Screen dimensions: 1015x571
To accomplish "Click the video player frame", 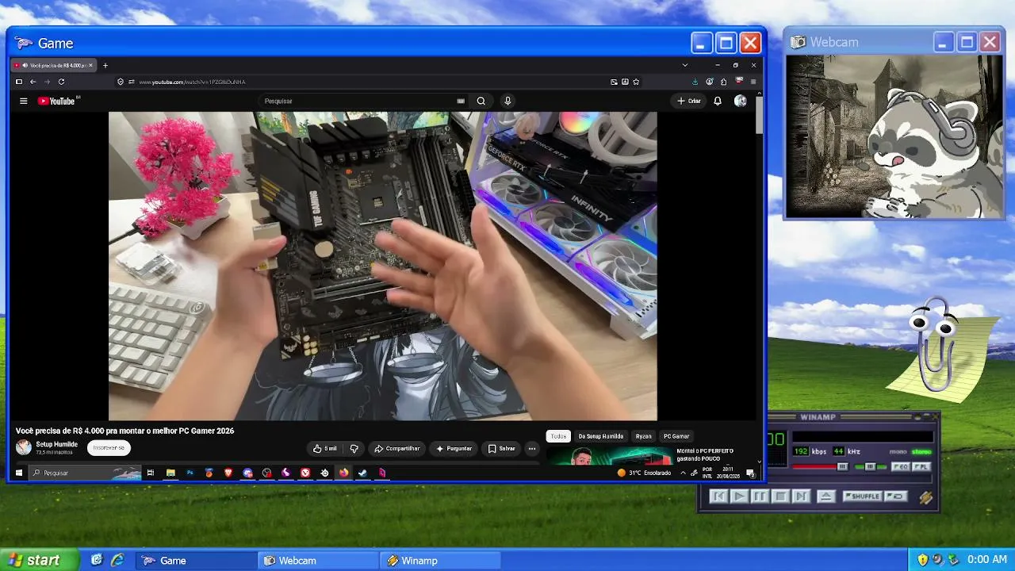I will pos(382,266).
